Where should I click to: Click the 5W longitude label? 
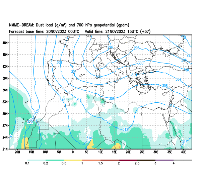59,152
